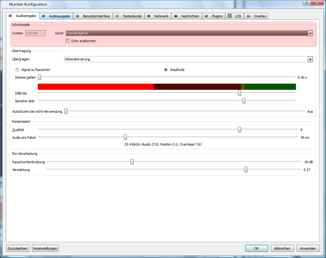Open the Gerät Standardgerät dropdown
326x258 pixels.
point(189,33)
